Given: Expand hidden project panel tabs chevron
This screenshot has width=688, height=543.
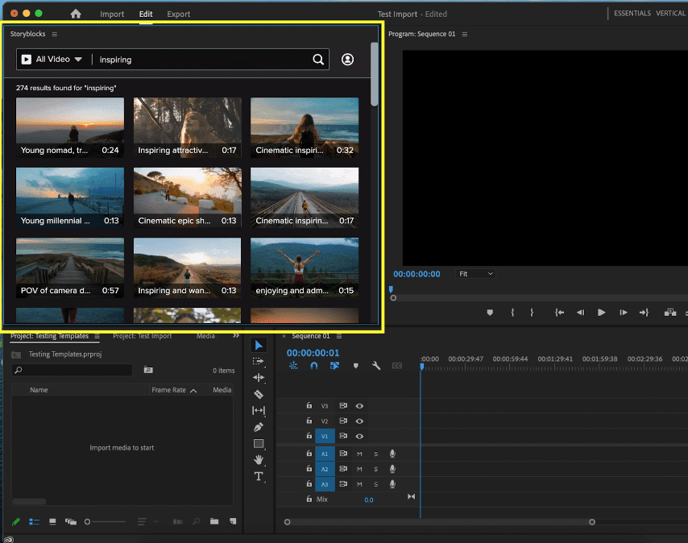Looking at the screenshot, I should coord(236,336).
